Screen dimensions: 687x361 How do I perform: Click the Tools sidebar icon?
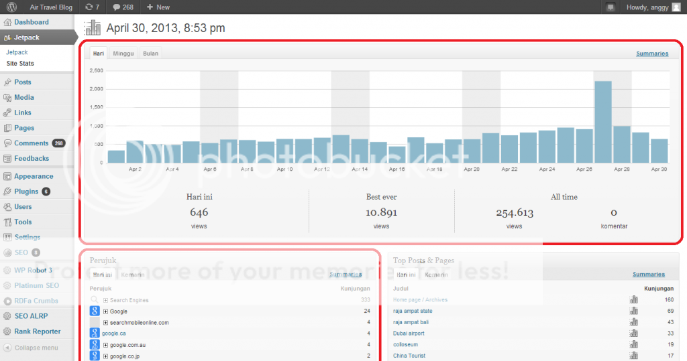(x=7, y=222)
